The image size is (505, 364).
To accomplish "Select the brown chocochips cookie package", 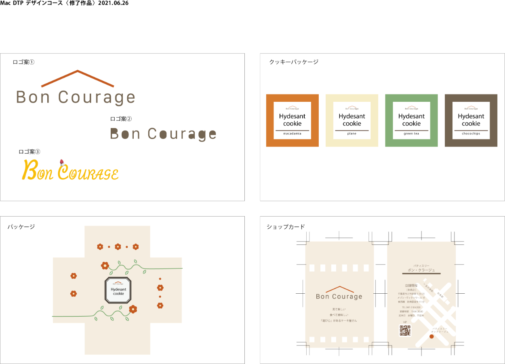I will [x=471, y=120].
